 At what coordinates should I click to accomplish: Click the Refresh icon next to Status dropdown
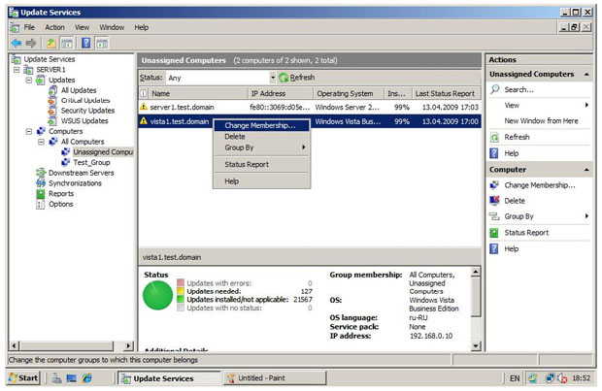tap(284, 78)
